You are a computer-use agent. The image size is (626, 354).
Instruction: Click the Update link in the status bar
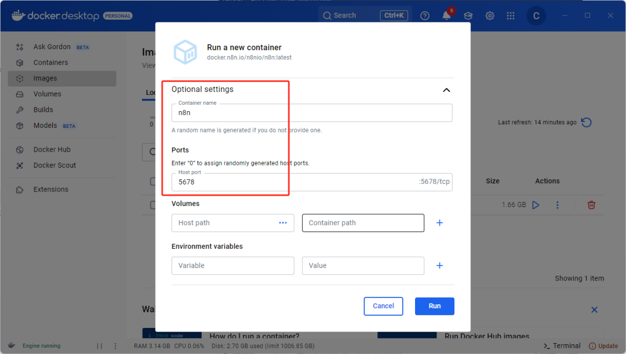pos(603,346)
